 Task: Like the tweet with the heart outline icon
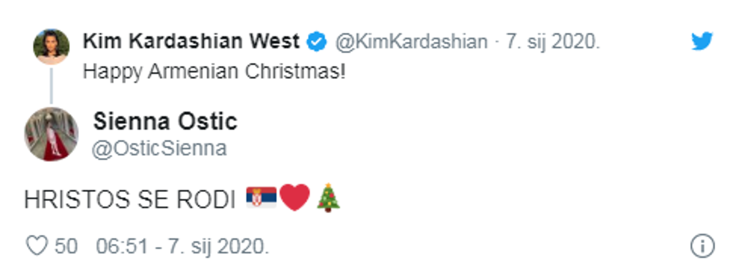tap(37, 245)
